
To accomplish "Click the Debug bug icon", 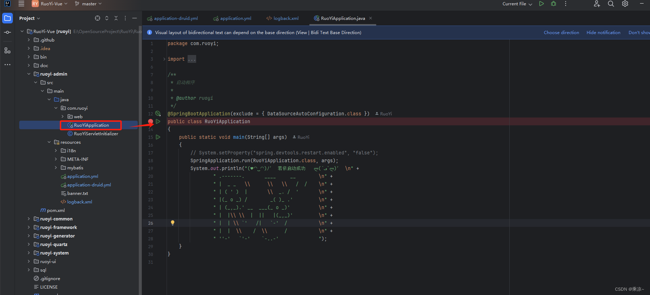I will coord(554,4).
